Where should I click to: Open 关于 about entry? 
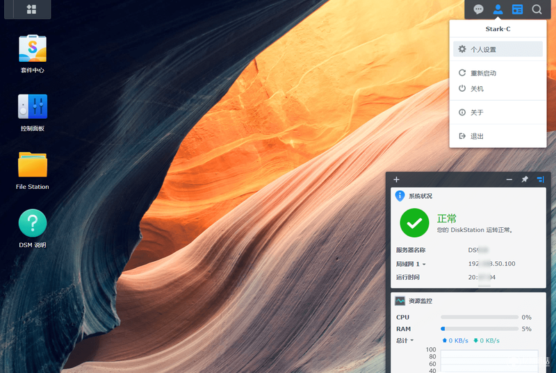(498, 113)
